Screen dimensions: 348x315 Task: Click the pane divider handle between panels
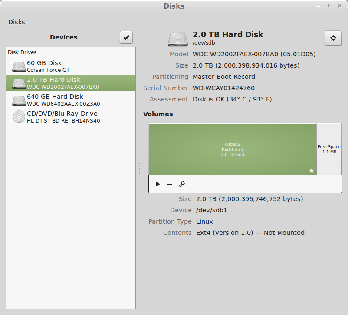(139, 169)
